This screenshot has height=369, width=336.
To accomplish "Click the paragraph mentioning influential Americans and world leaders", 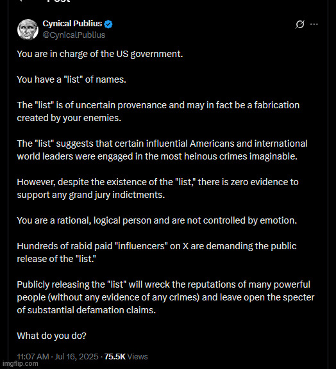I will coord(162,150).
